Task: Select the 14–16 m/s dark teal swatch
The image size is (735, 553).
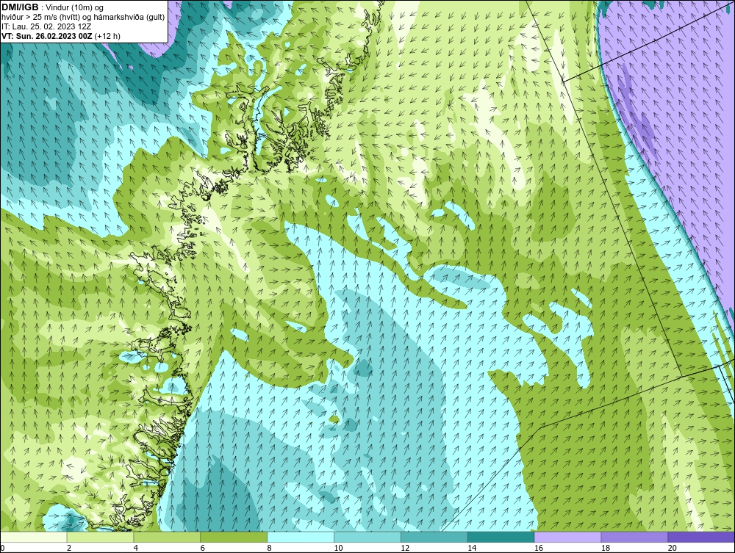Action: [501, 537]
